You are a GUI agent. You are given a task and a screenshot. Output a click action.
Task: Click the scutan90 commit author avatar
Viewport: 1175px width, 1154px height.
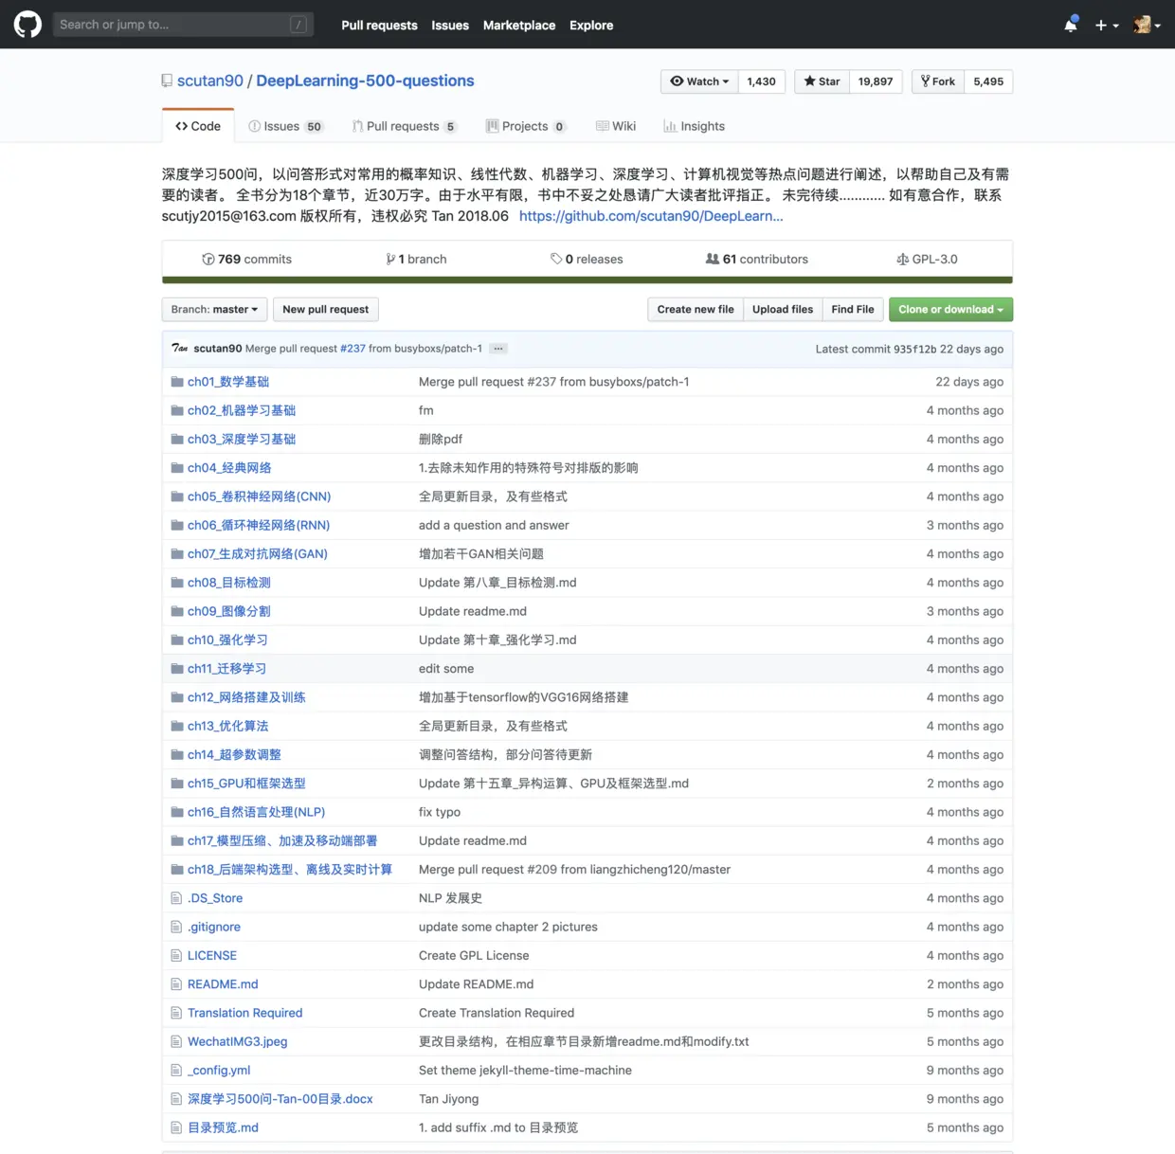(179, 349)
